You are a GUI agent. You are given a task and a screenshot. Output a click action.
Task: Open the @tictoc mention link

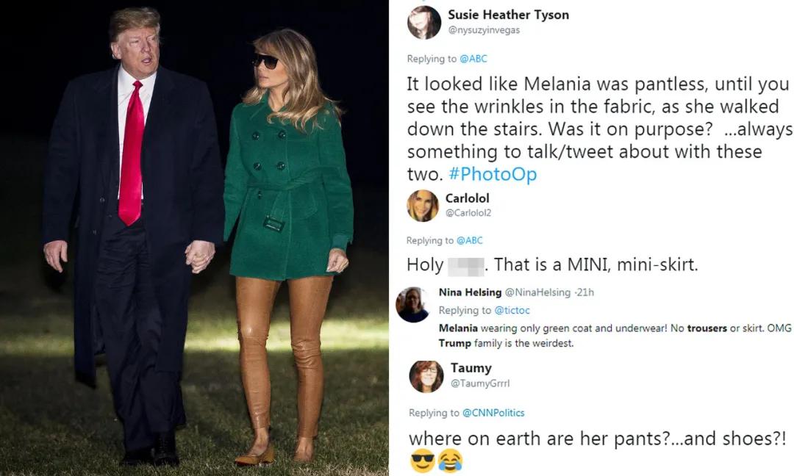512,311
